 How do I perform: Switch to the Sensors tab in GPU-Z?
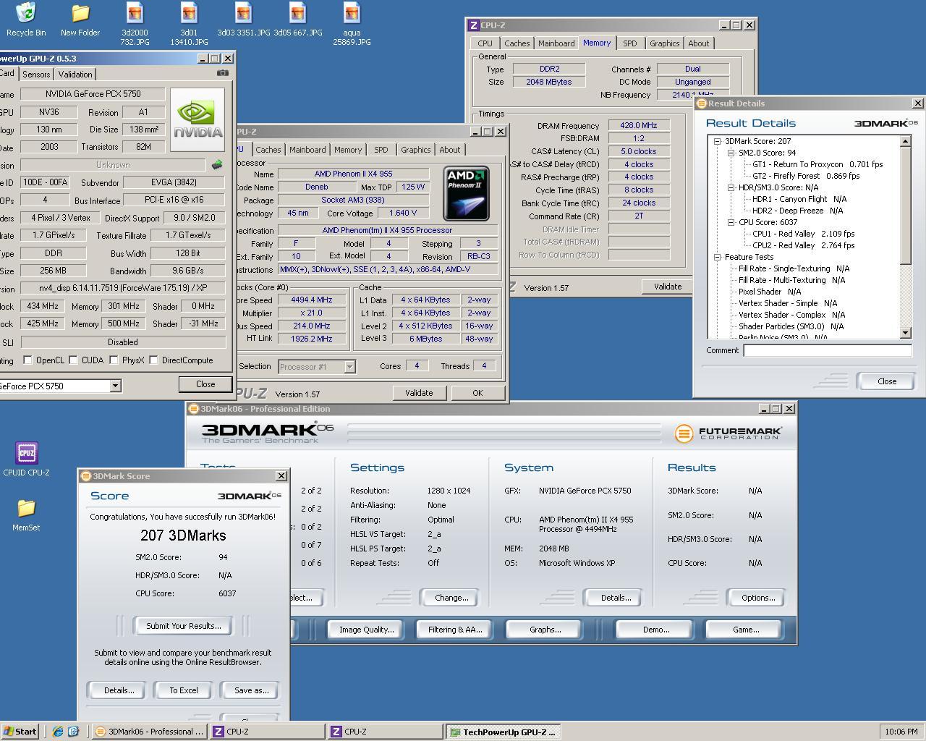click(36, 75)
